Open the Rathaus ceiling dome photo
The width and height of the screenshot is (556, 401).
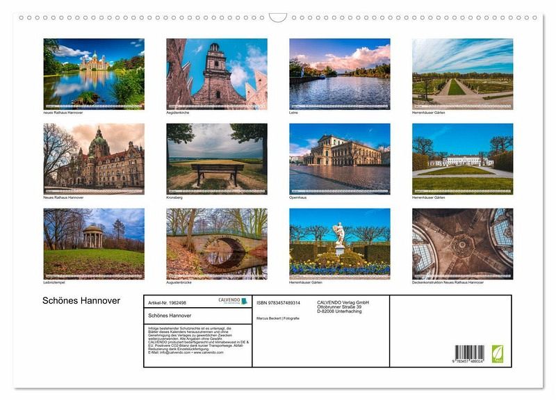(462, 244)
